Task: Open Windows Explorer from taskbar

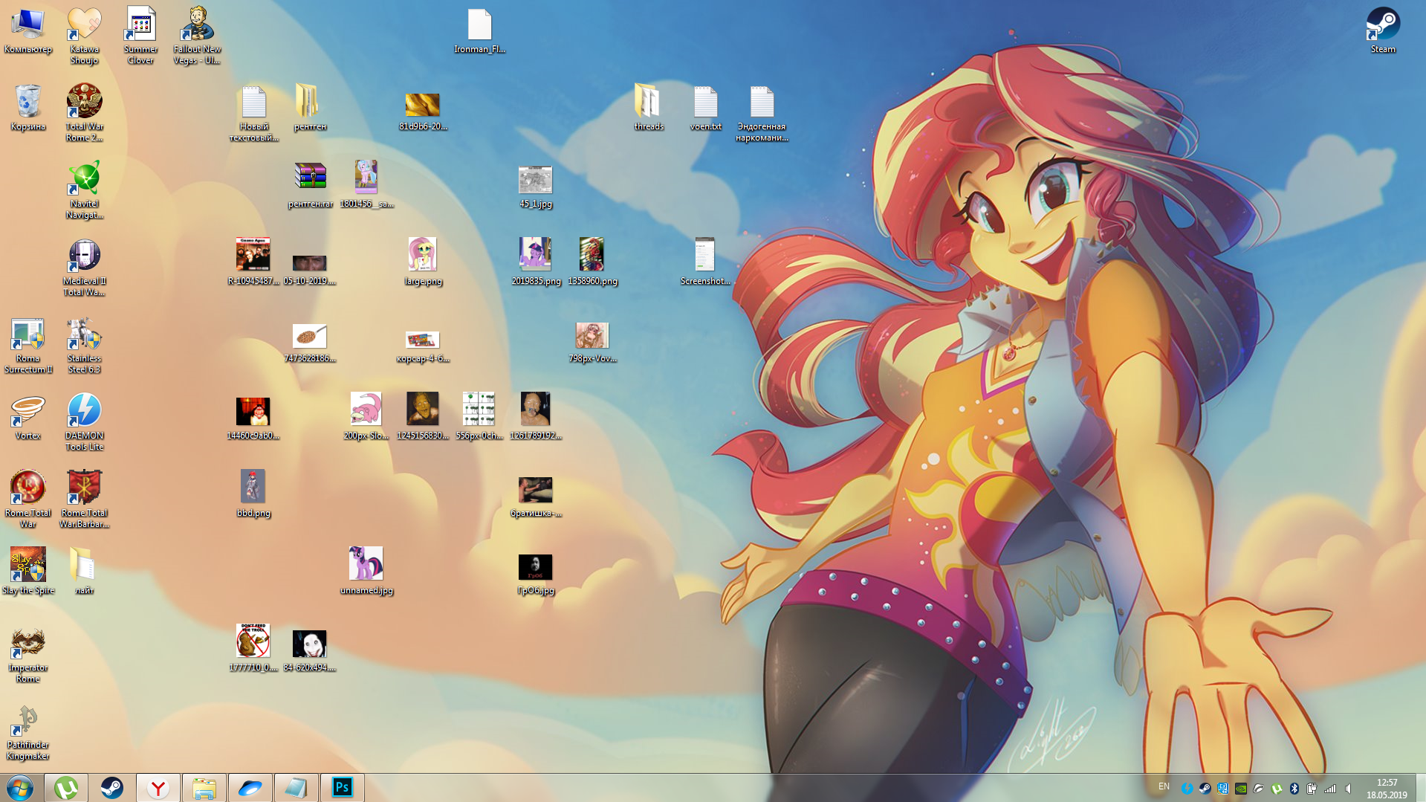Action: [x=204, y=788]
